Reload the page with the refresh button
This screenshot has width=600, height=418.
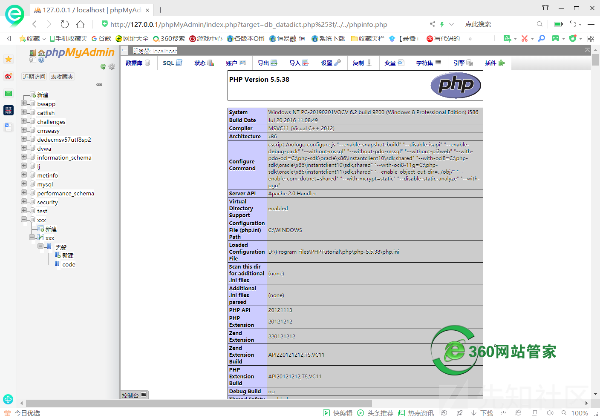click(64, 24)
